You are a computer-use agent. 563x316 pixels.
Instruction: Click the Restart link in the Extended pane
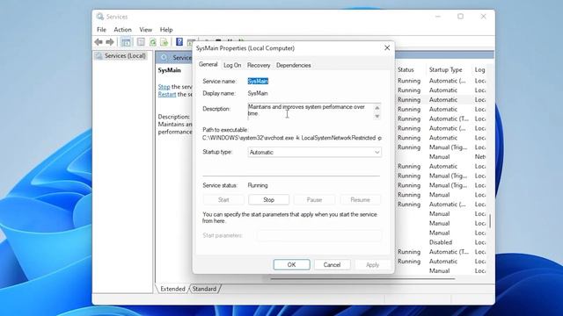point(167,94)
